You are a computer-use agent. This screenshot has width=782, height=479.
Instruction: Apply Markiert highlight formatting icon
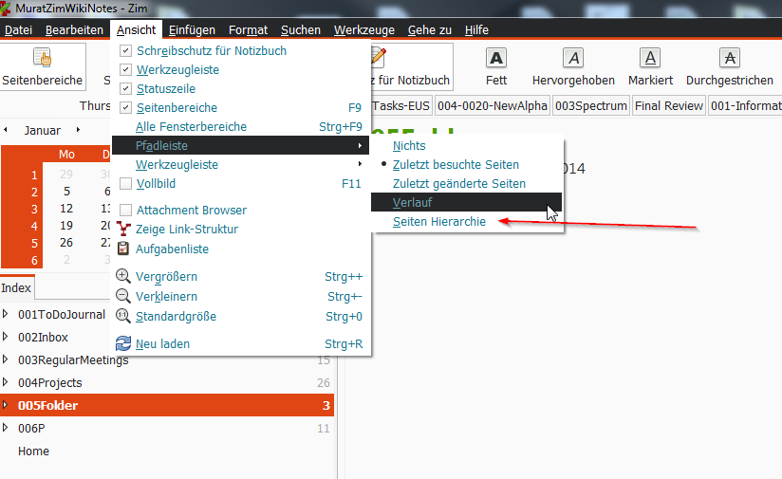coord(650,58)
